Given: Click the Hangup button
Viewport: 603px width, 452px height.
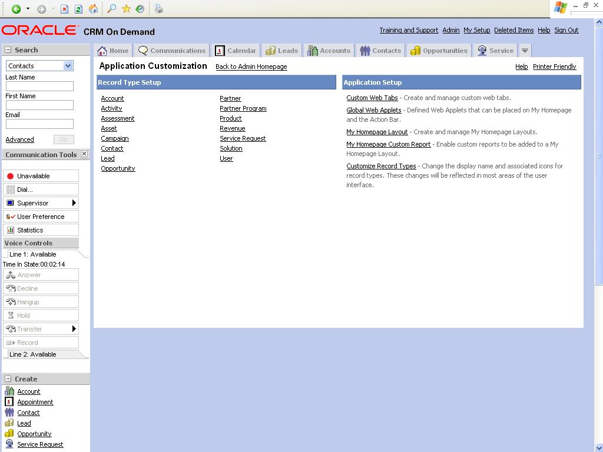Looking at the screenshot, I should point(41,302).
